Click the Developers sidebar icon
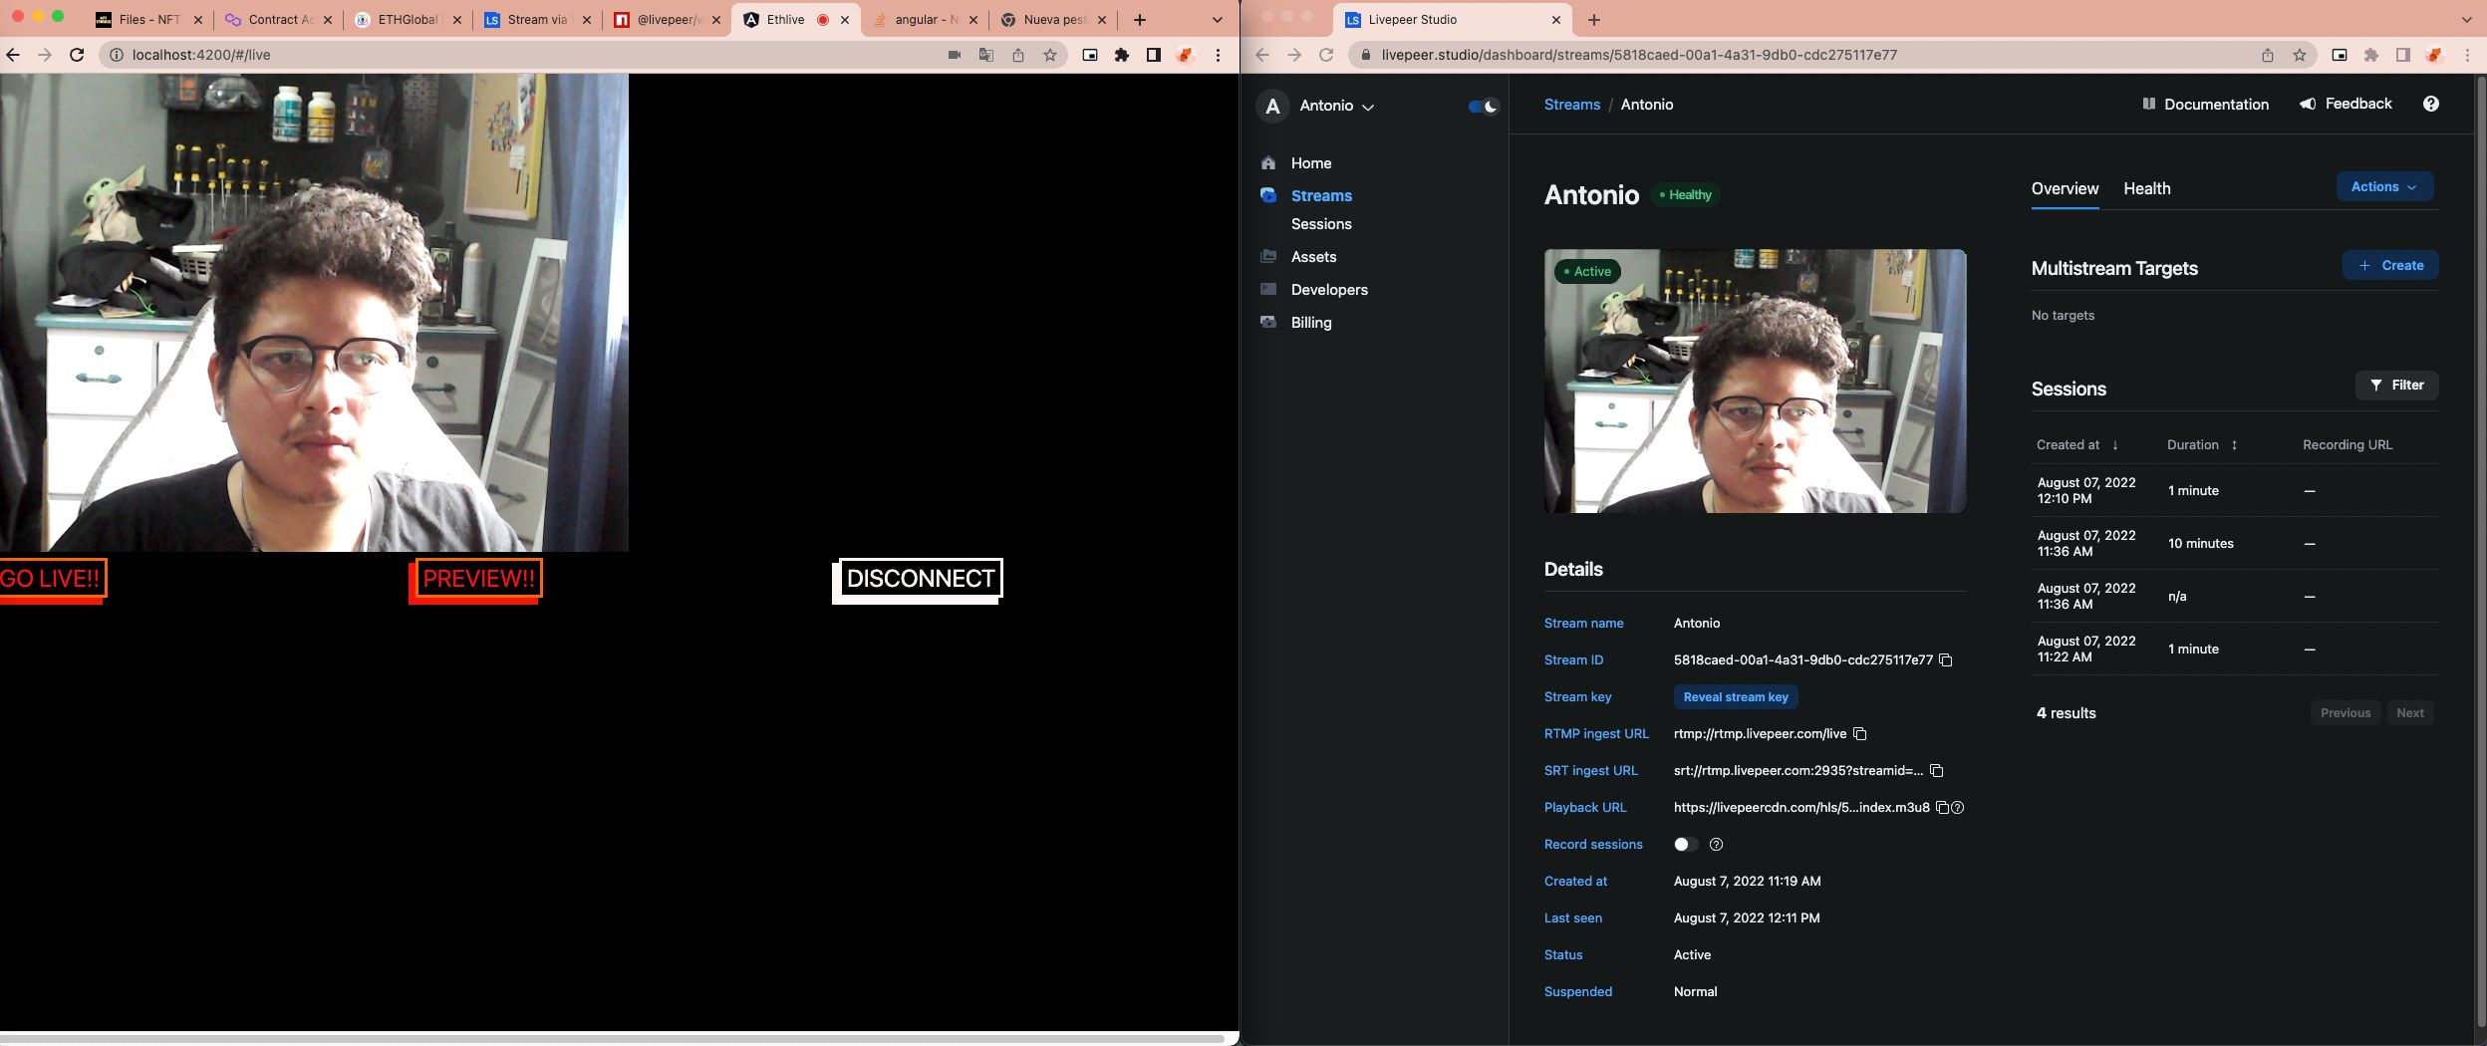The height and width of the screenshot is (1046, 2487). pyautogui.click(x=1268, y=290)
